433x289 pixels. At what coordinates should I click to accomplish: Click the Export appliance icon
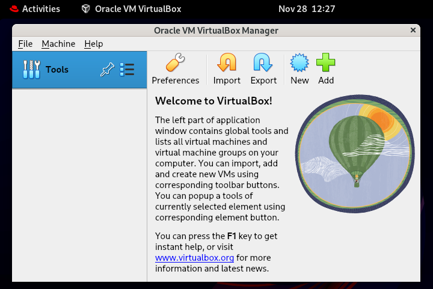pyautogui.click(x=263, y=69)
